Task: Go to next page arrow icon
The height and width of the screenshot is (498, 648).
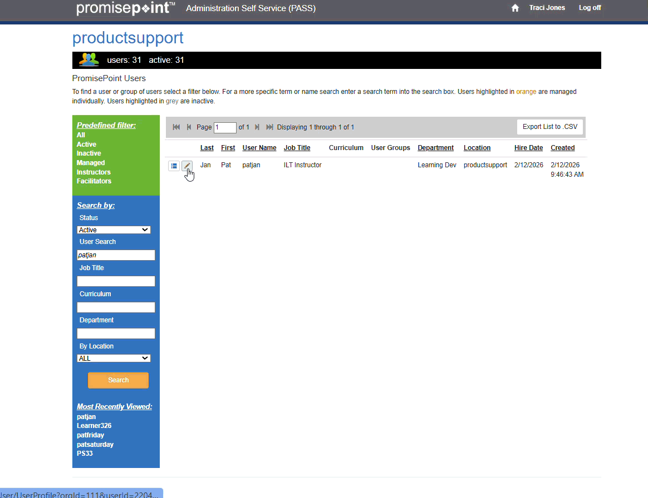Action: pyautogui.click(x=257, y=127)
